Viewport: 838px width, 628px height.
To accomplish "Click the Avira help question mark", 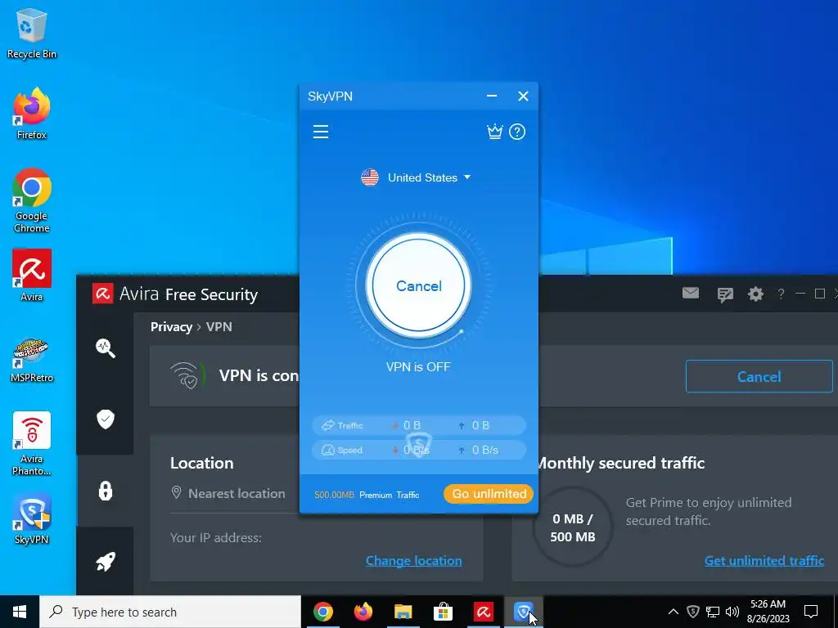I will (781, 294).
